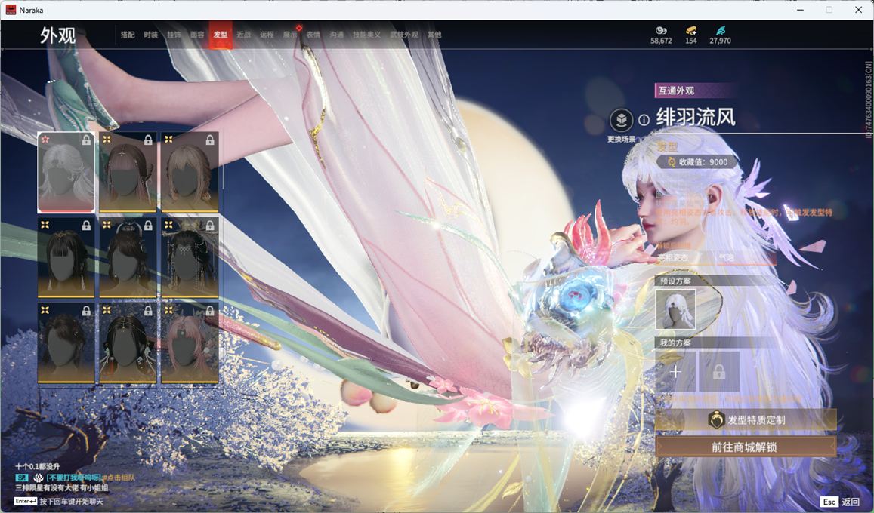Select the dark hair with silver crown card
Viewport: 874px width, 513px height.
(128, 257)
